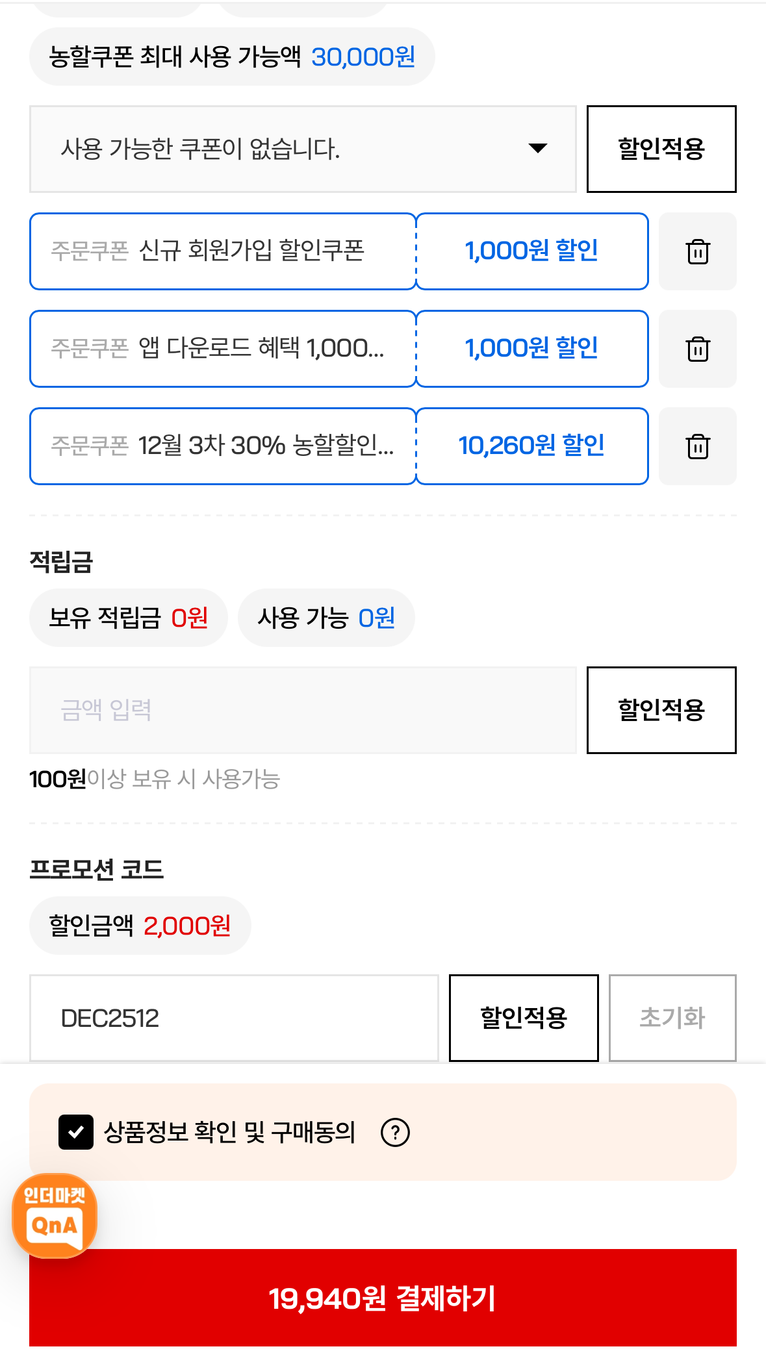Screen dimensions: 766x1351
Task: Open the 사용 가능한 쿠폰이 없습니다 dropdown
Action: pyautogui.click(x=303, y=149)
